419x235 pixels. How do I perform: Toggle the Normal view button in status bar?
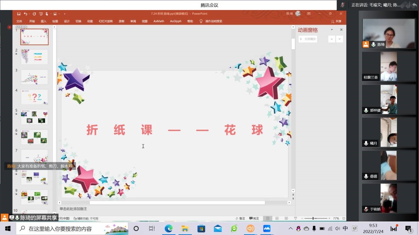[268, 218]
